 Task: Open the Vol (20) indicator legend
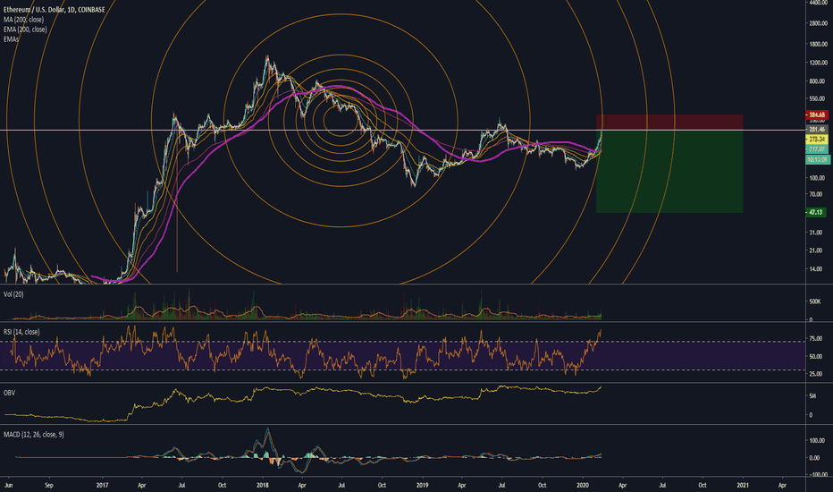click(x=13, y=294)
